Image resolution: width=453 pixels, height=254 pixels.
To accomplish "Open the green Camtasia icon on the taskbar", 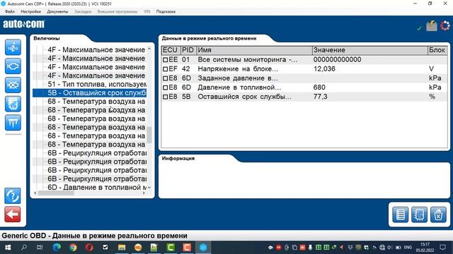I will click(171, 248).
